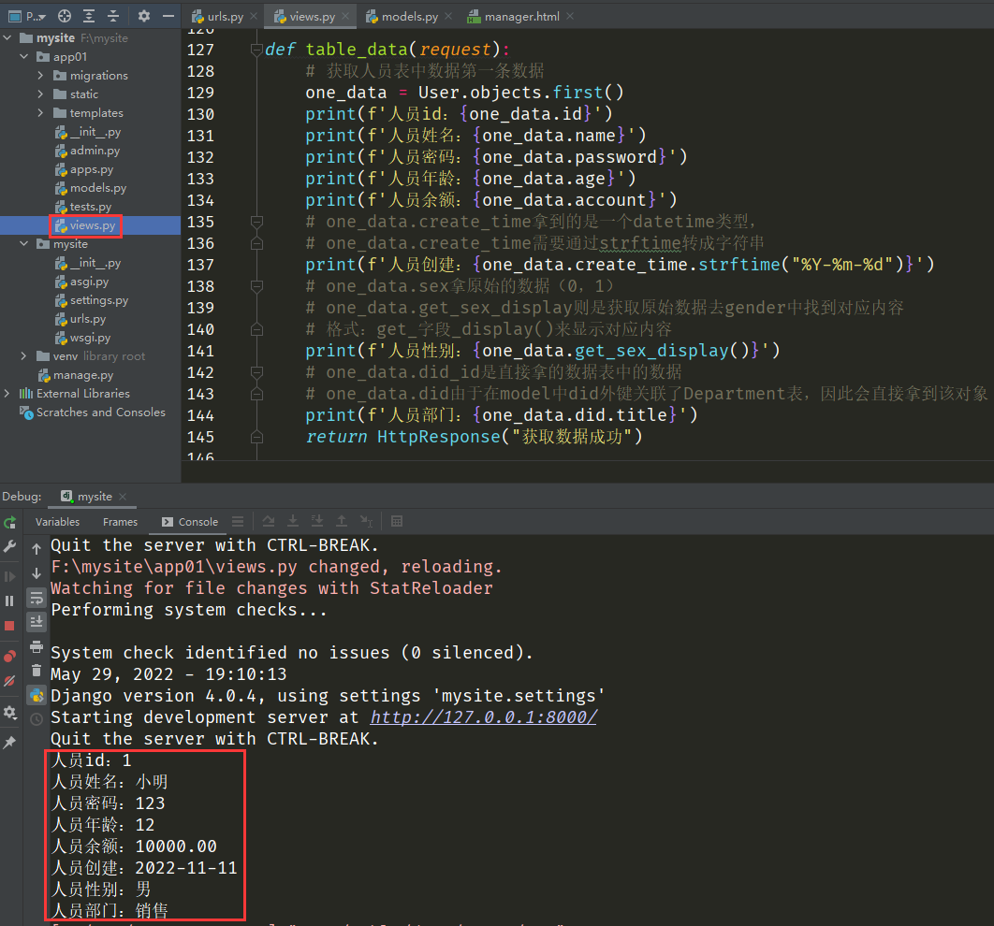The height and width of the screenshot is (926, 994).
Task: Click the Rerun 'mysite' debug icon
Action: click(x=9, y=522)
